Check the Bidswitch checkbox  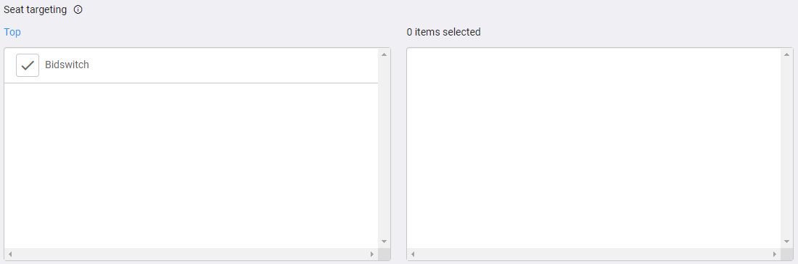click(28, 65)
